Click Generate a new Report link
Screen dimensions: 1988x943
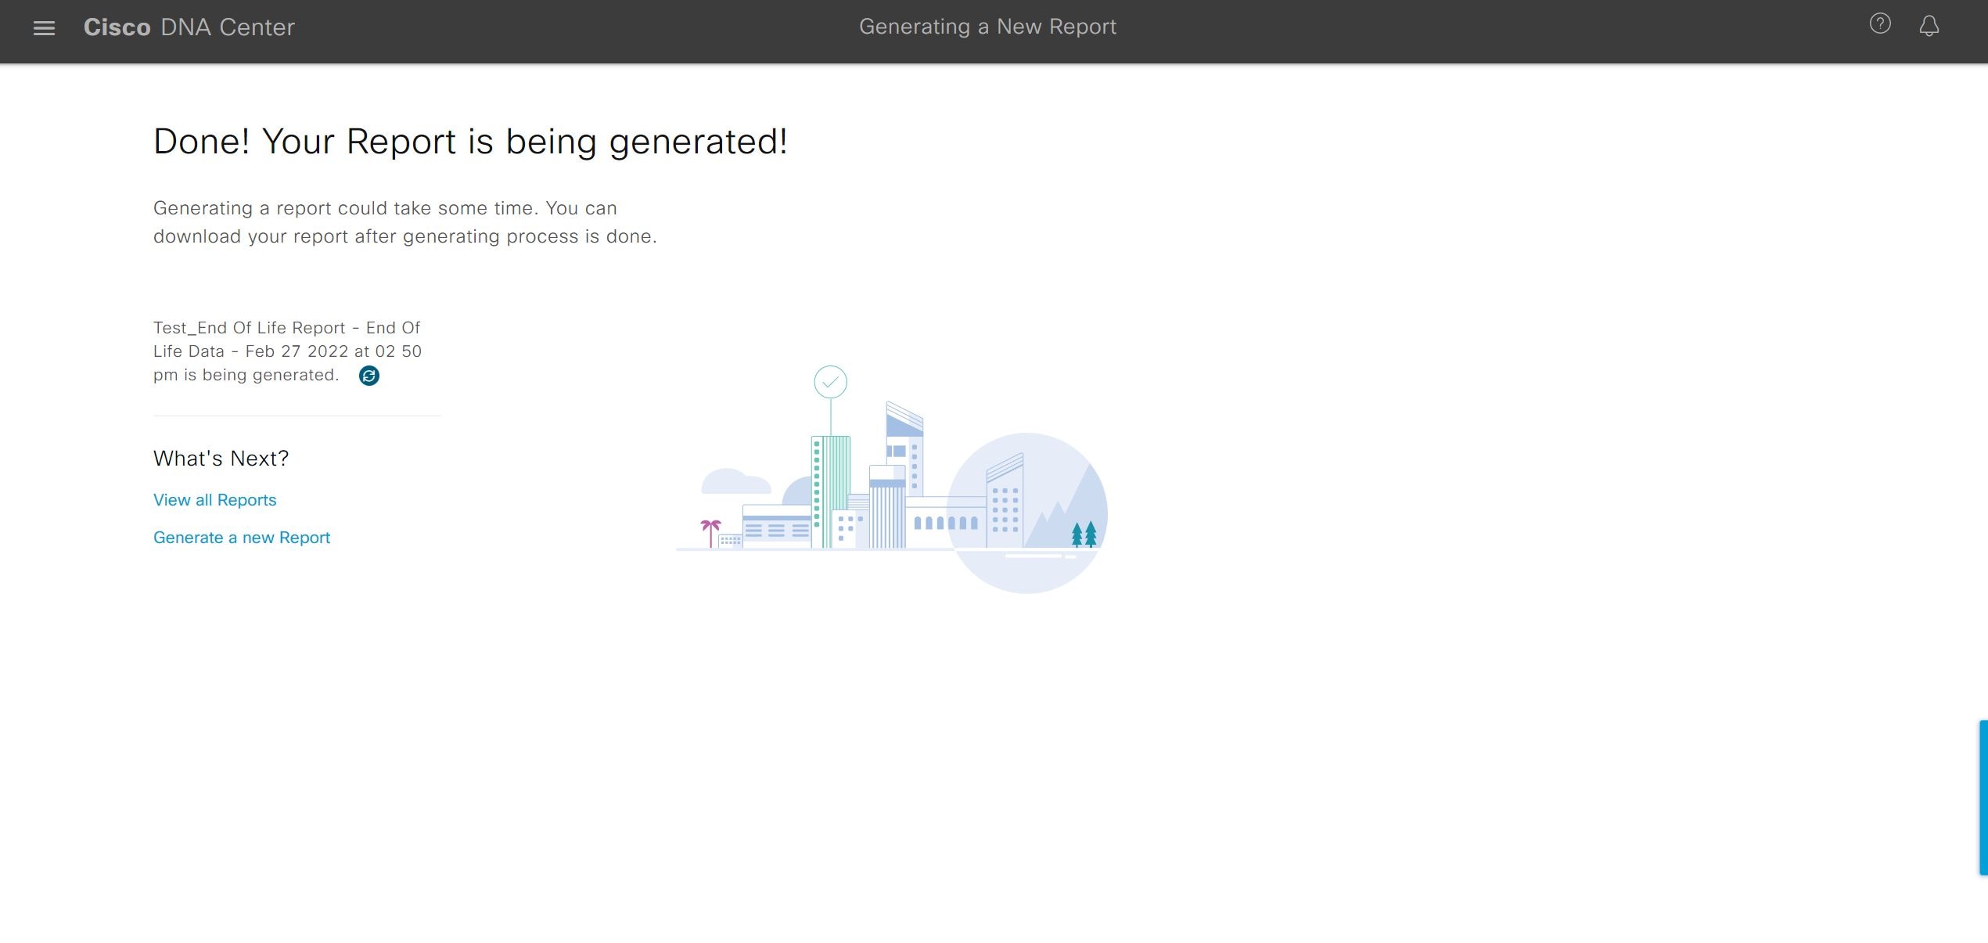(241, 538)
